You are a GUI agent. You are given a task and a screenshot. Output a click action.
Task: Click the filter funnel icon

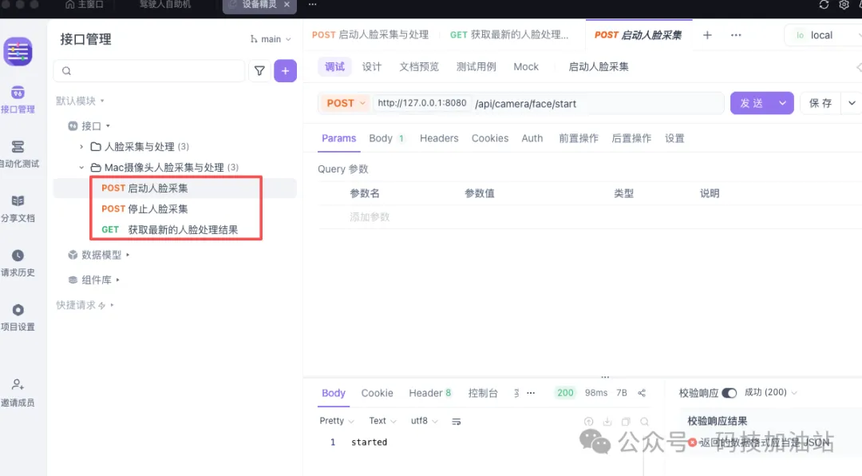[259, 70]
